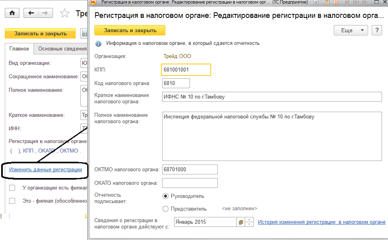Click the calendar icon in title bar
This screenshot has width=388, height=240.
coord(336,2)
